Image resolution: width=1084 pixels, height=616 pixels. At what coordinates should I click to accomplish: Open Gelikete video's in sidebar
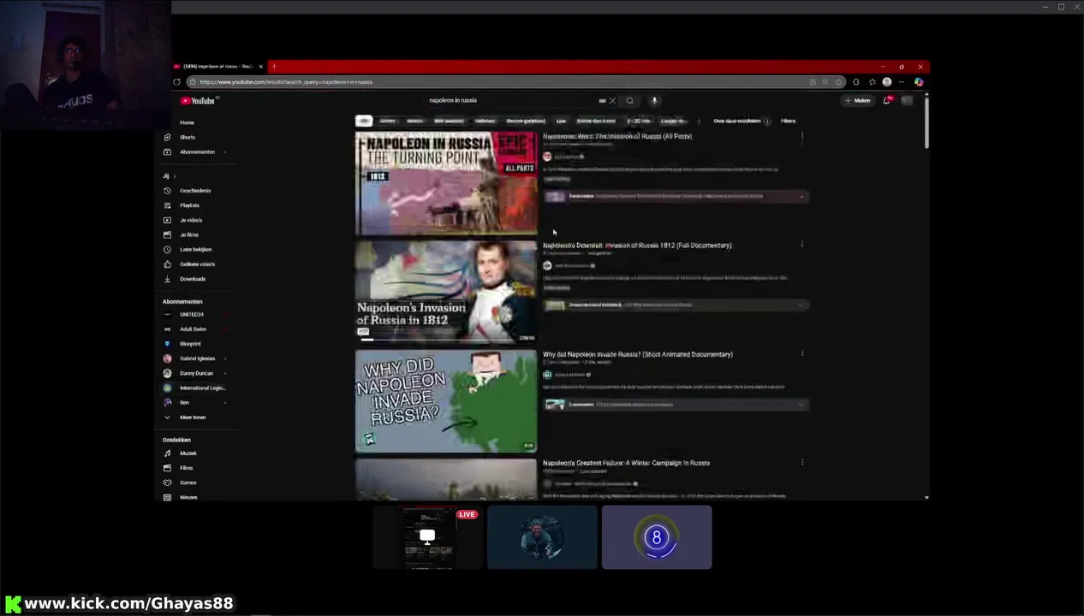point(197,264)
